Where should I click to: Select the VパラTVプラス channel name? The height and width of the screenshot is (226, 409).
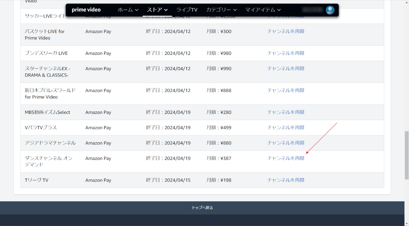pos(41,128)
